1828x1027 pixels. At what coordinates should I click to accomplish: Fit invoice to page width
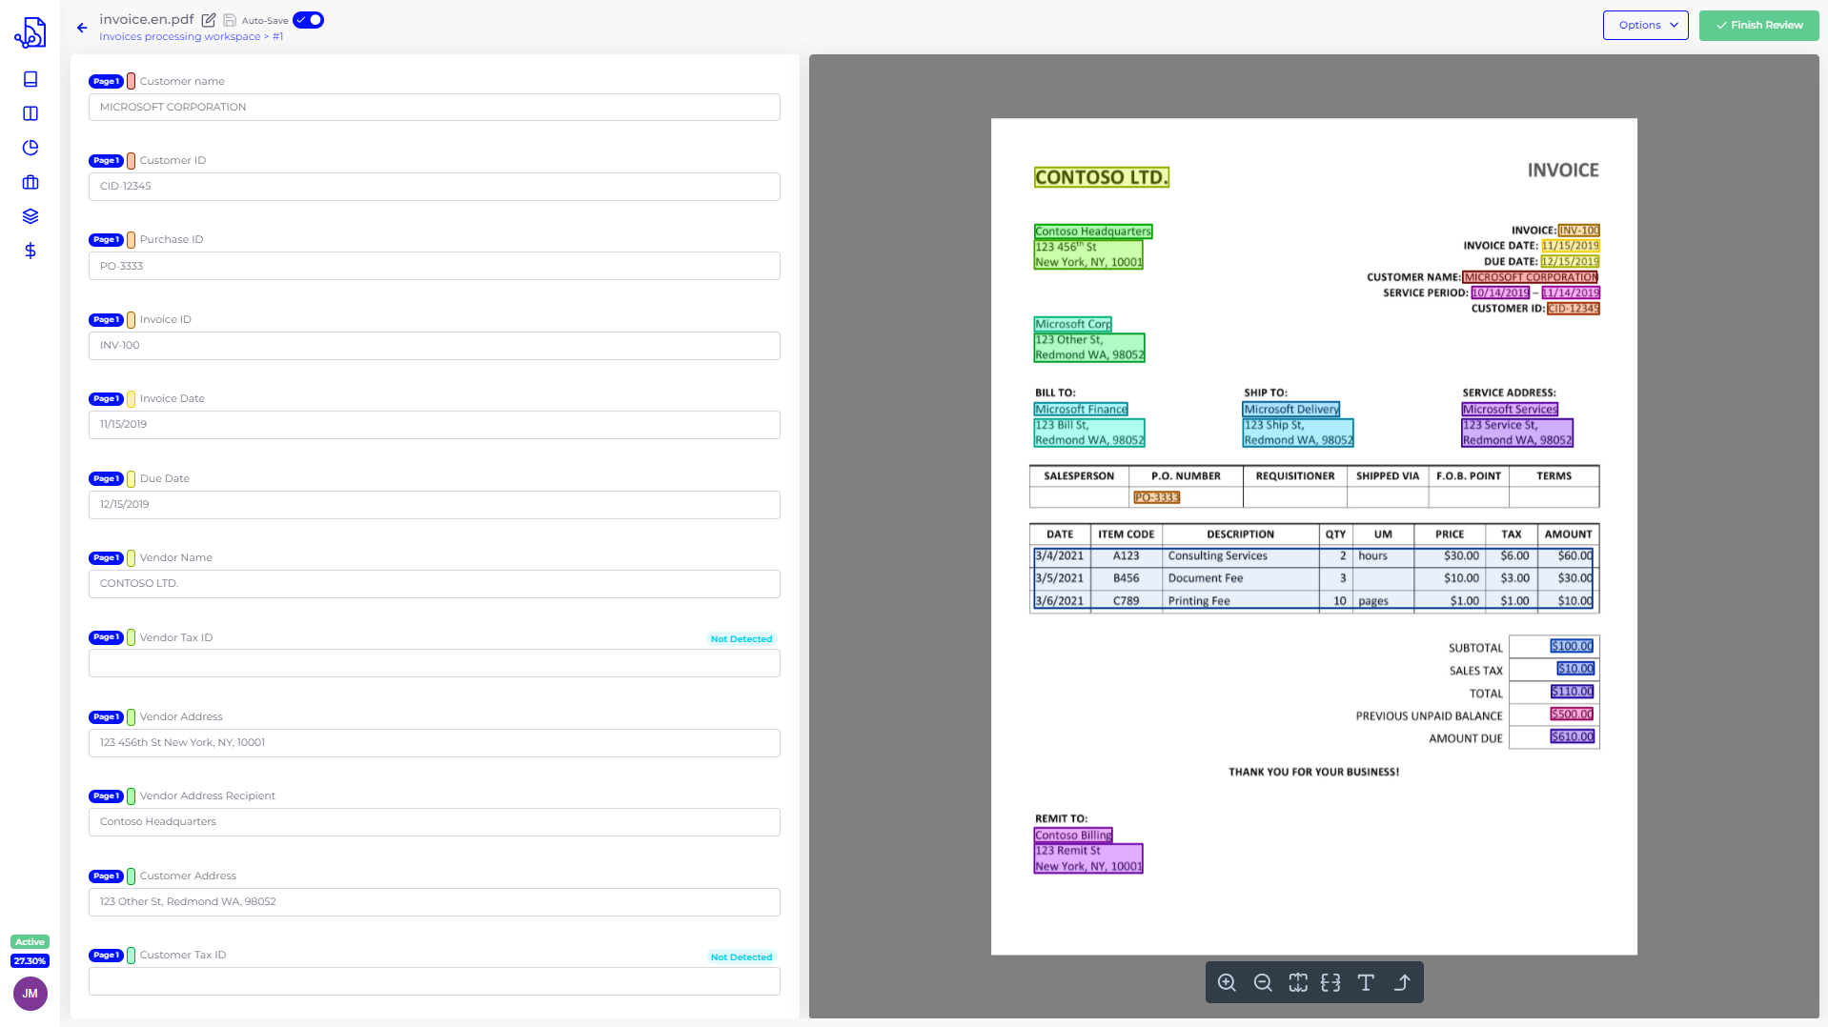pyautogui.click(x=1330, y=982)
